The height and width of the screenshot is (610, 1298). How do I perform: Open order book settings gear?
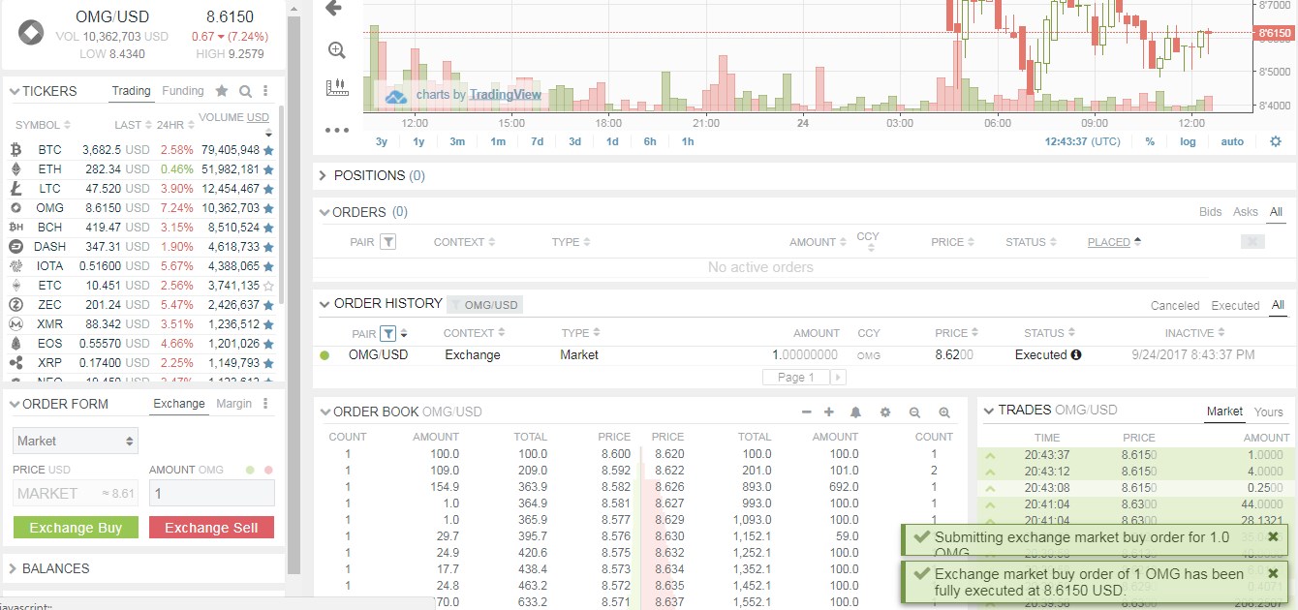pos(884,412)
